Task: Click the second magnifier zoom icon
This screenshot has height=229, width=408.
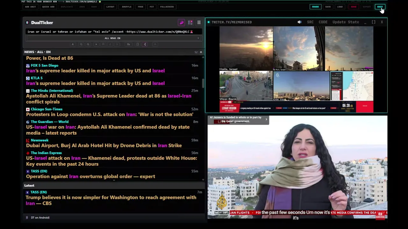Action: (88, 44)
